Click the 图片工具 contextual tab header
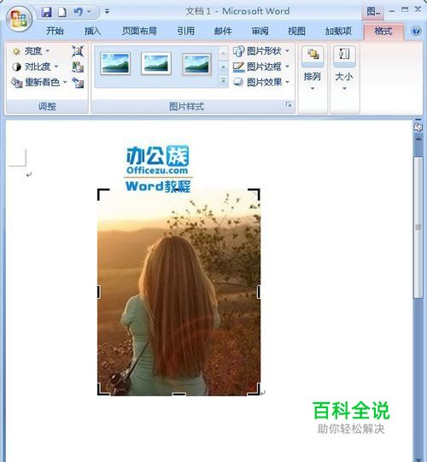This screenshot has width=427, height=462. [373, 12]
